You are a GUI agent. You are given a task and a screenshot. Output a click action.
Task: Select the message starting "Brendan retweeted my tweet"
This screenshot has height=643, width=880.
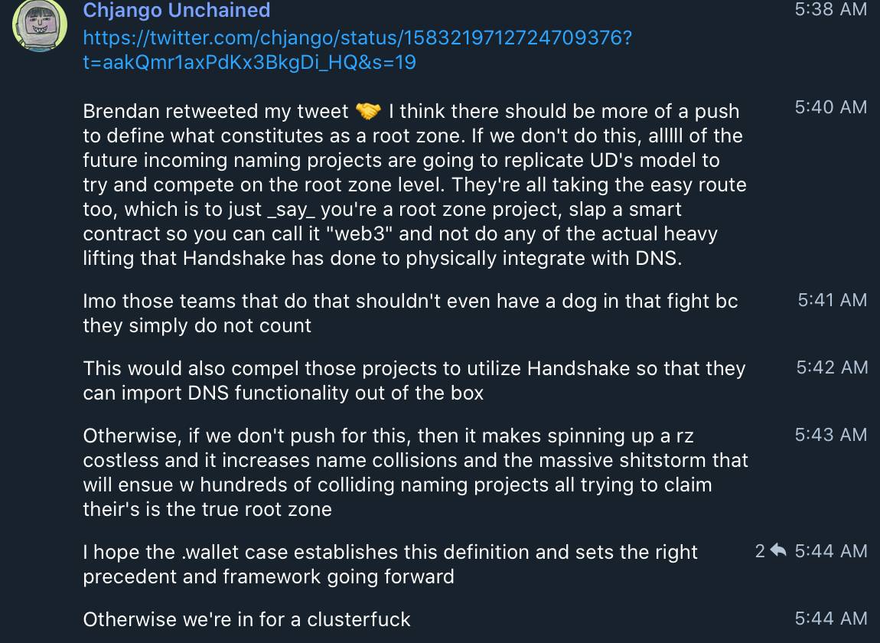click(413, 184)
